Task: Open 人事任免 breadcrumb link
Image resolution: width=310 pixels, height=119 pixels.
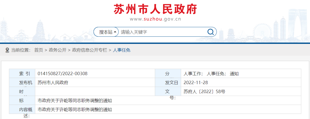Action: 122,50
